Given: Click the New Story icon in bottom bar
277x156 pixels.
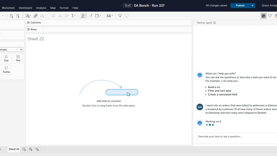Looking at the screenshot, I should pyautogui.click(x=37, y=149).
